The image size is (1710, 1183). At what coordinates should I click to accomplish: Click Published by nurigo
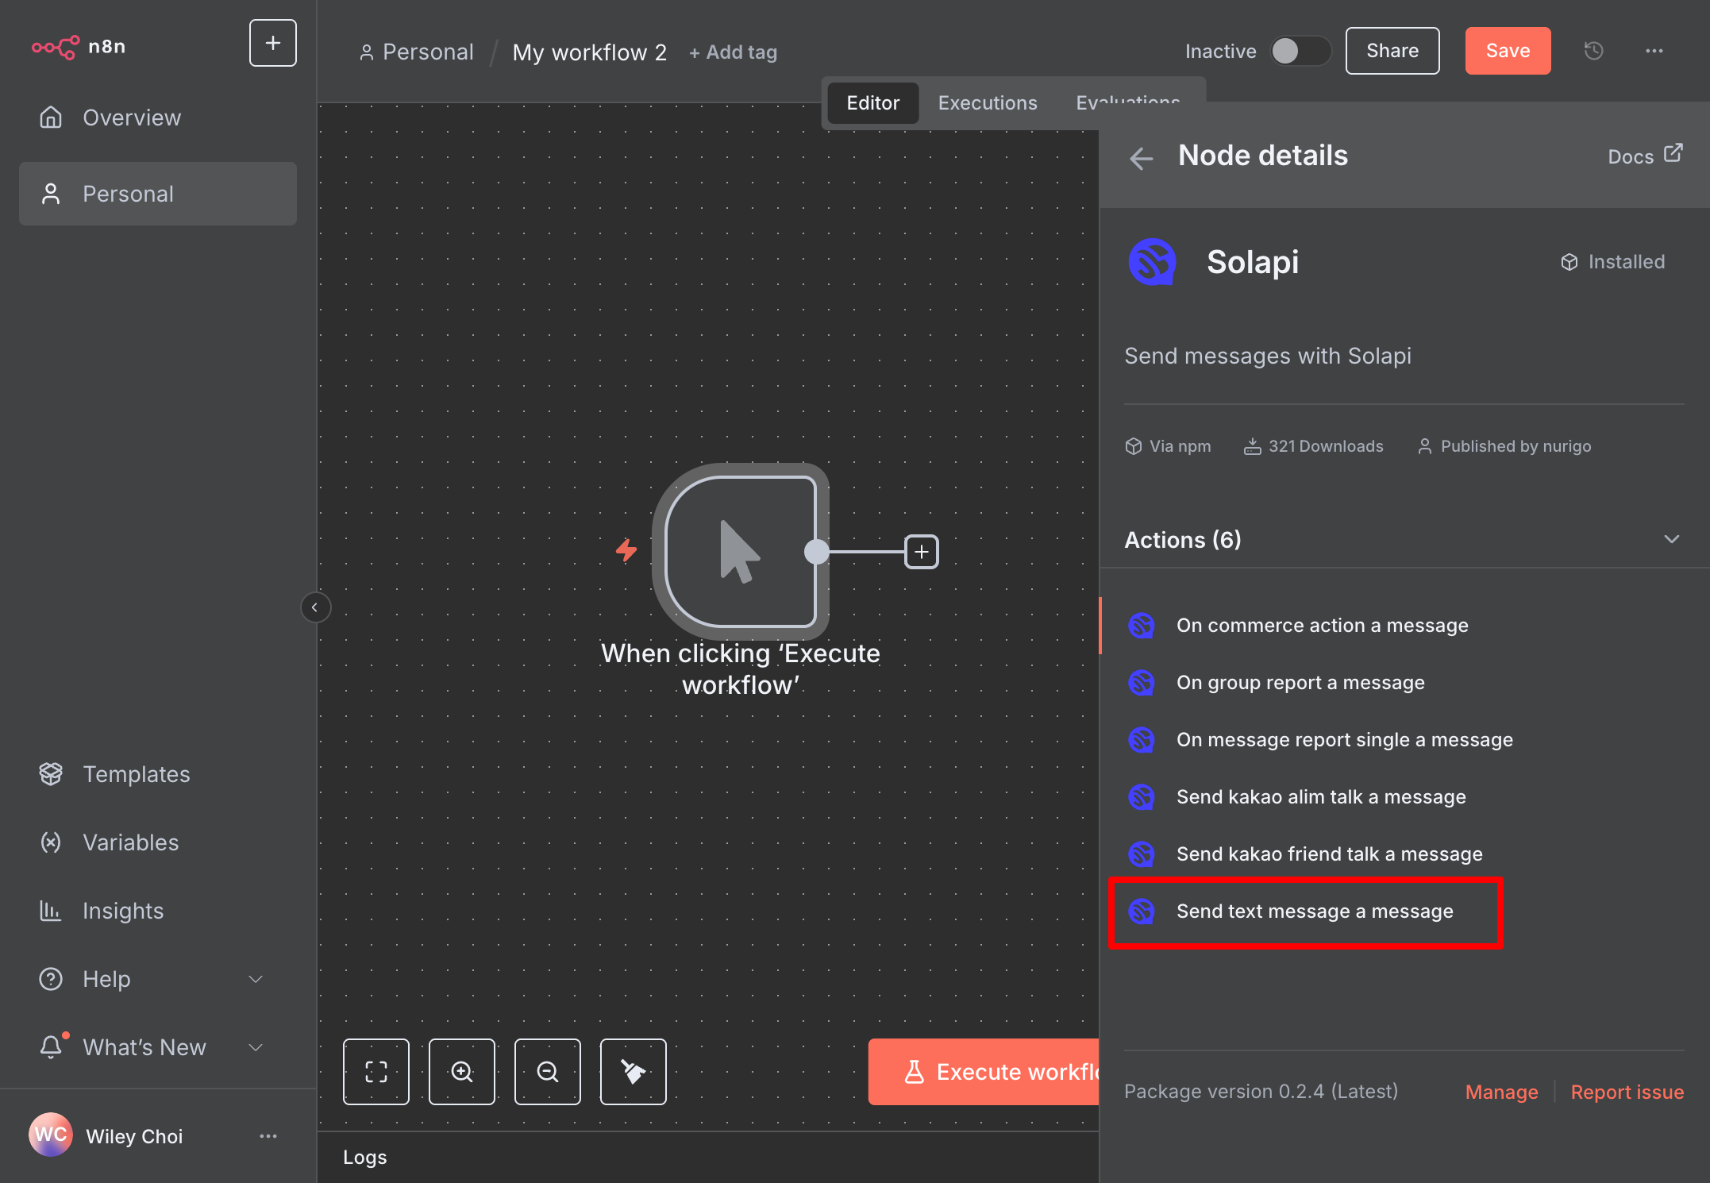[1504, 446]
